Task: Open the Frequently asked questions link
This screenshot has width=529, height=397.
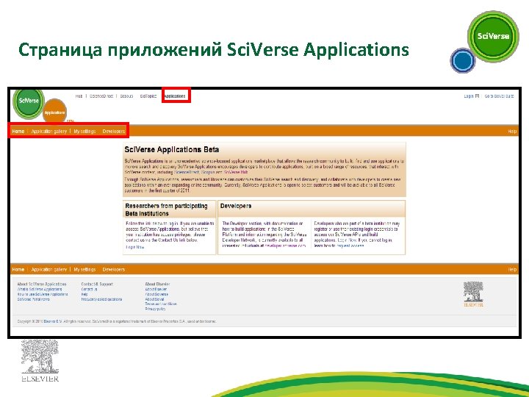Action: (101, 299)
